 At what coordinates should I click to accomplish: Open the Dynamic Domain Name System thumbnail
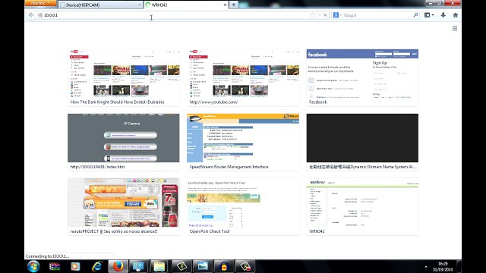tap(362, 142)
